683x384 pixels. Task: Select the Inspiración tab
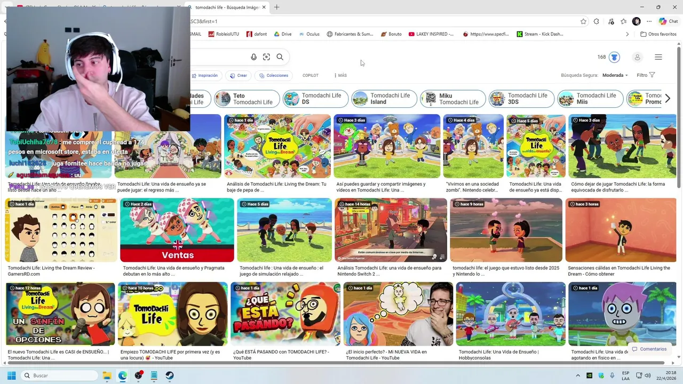(x=205, y=76)
